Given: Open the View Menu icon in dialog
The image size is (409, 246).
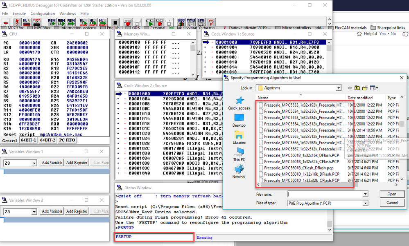Looking at the screenshot, I should (374, 88).
